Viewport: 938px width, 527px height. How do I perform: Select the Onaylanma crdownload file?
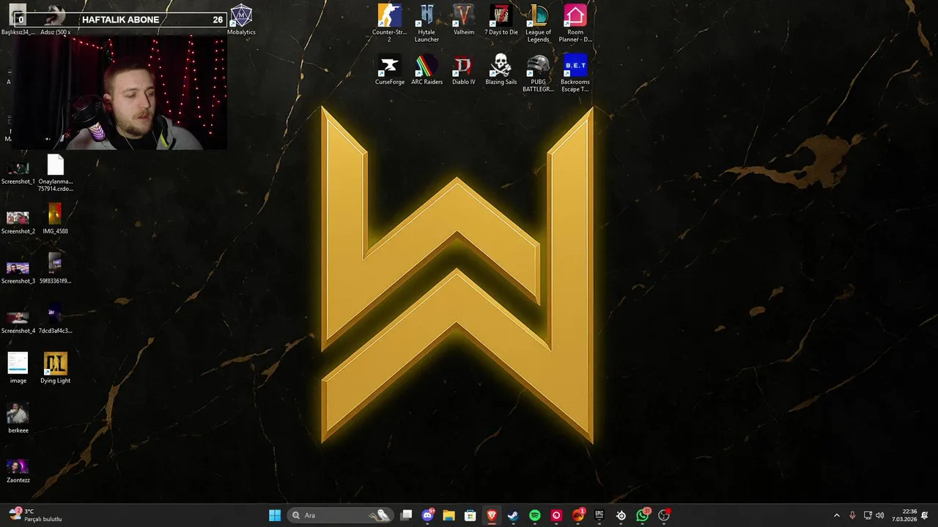click(55, 173)
